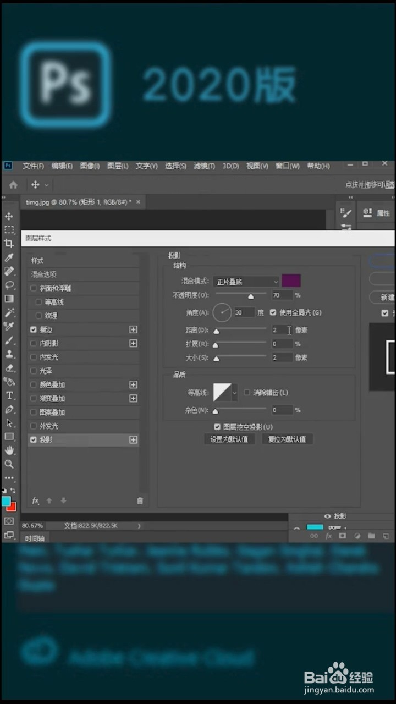
Task: Click the new group folder icon
Action: click(x=371, y=535)
